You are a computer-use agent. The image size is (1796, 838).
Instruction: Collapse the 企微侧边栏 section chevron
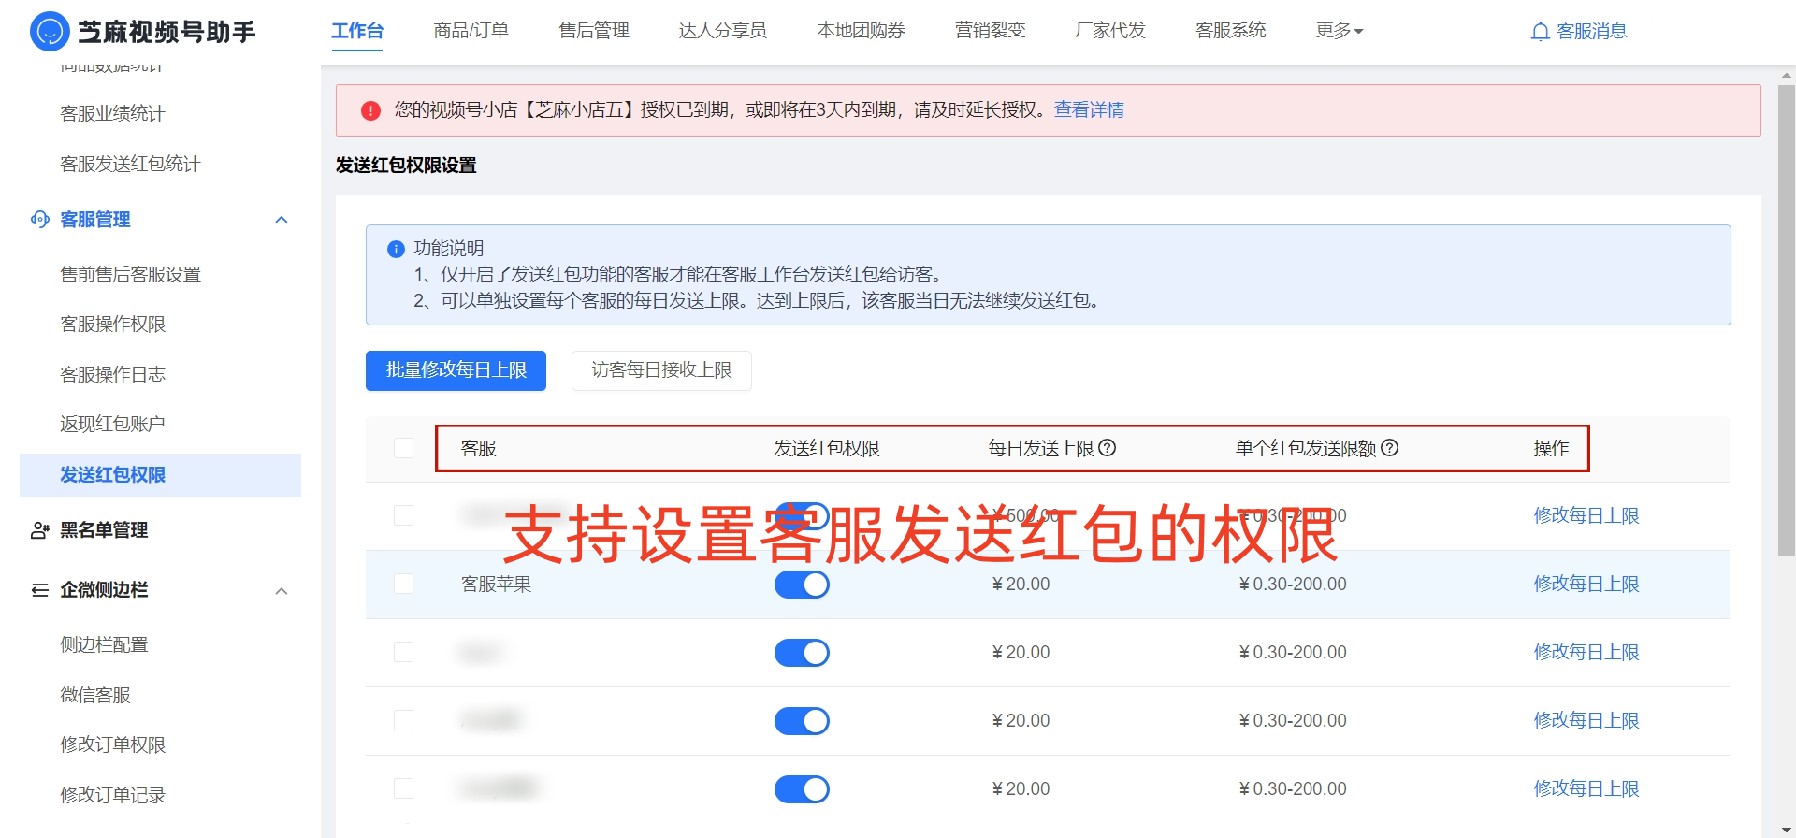(x=282, y=591)
